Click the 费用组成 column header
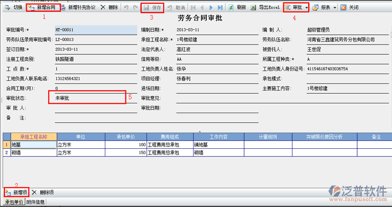392x207 pixels. 170,137
